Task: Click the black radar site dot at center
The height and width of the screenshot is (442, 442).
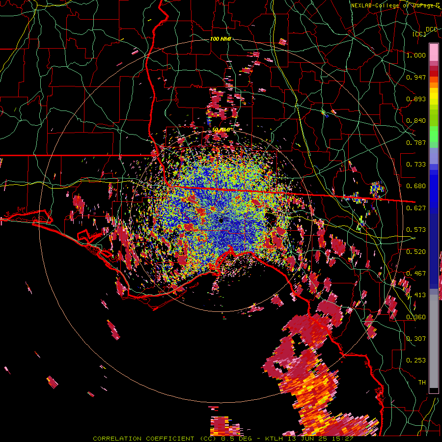Action: 221,221
